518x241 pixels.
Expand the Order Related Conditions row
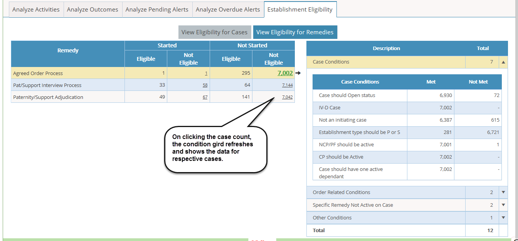[503, 192]
